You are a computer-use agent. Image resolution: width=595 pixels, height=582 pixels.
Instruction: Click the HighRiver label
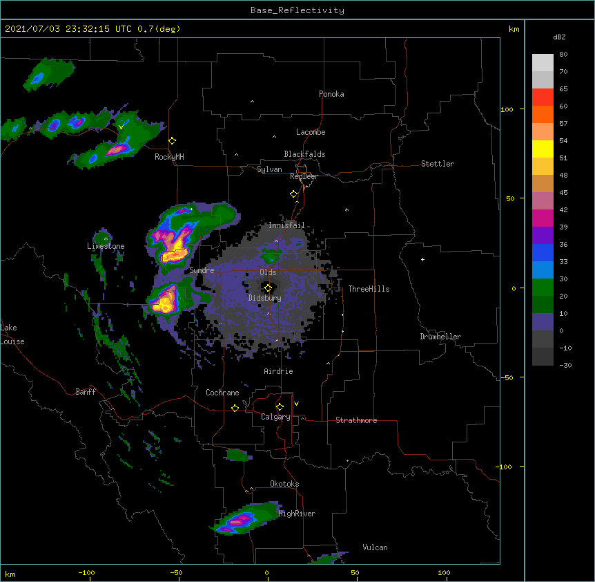coord(297,514)
